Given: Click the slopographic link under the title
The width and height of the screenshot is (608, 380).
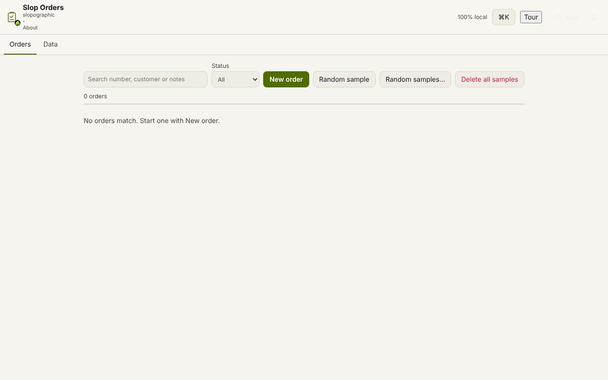Looking at the screenshot, I should [x=39, y=15].
